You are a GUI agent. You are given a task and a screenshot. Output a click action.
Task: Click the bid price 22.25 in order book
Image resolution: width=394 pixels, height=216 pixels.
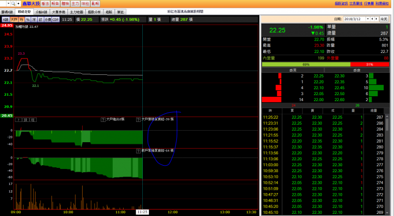click(x=318, y=76)
